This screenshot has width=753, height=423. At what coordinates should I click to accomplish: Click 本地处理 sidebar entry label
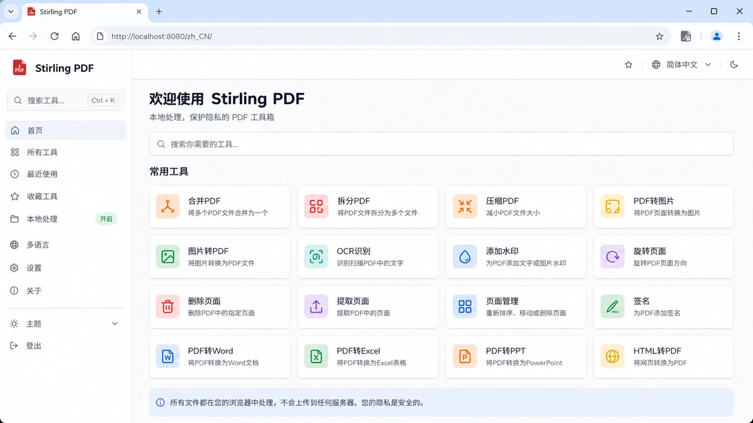coord(42,219)
